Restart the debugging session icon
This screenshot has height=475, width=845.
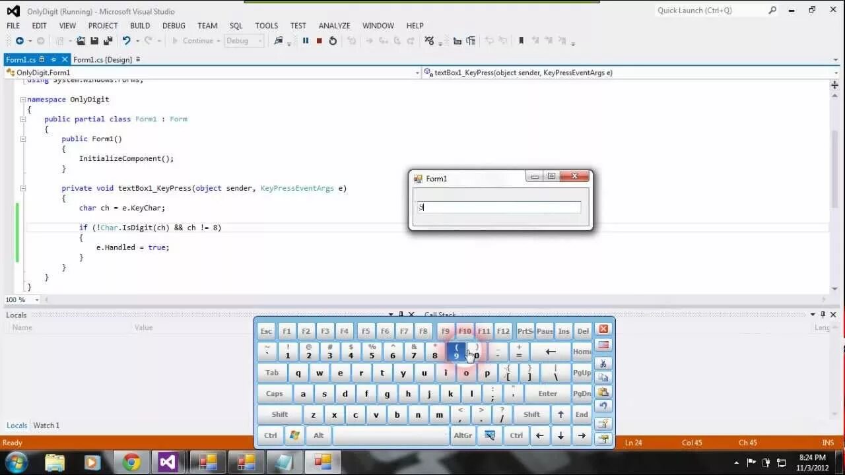[x=333, y=41]
